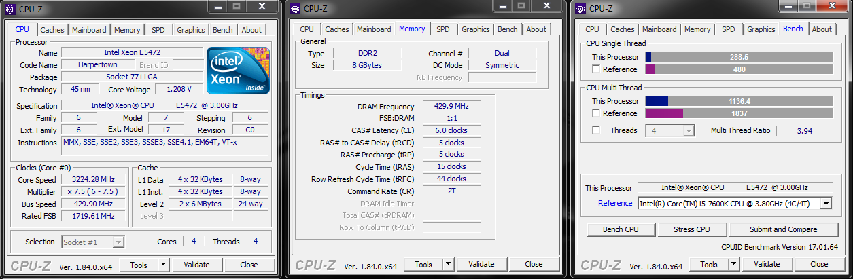Enable the multi thread Reference checkbox
This screenshot has height=279, width=853.
click(596, 113)
